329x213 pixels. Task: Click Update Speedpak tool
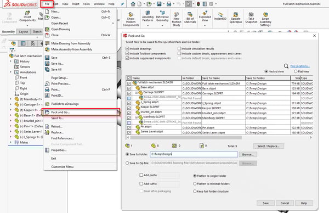tap(236, 17)
